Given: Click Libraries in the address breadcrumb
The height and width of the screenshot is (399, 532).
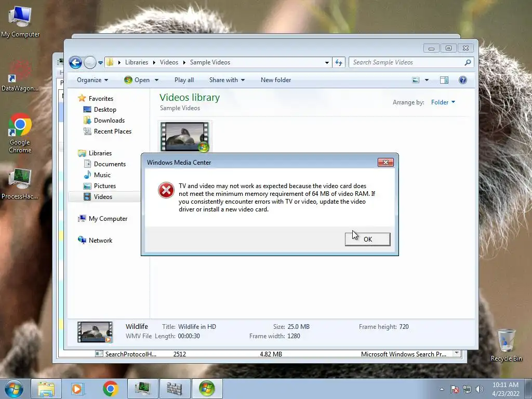Looking at the screenshot, I should [x=137, y=62].
